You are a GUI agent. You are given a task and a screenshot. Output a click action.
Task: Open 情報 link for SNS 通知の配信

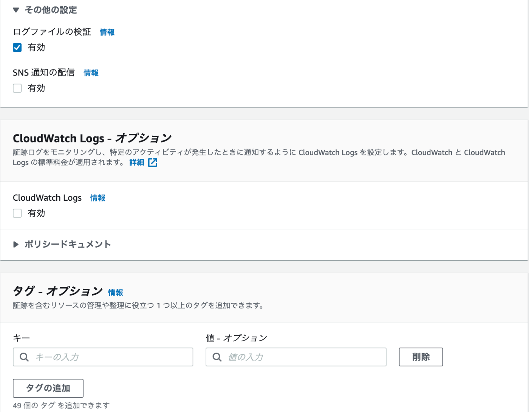91,73
